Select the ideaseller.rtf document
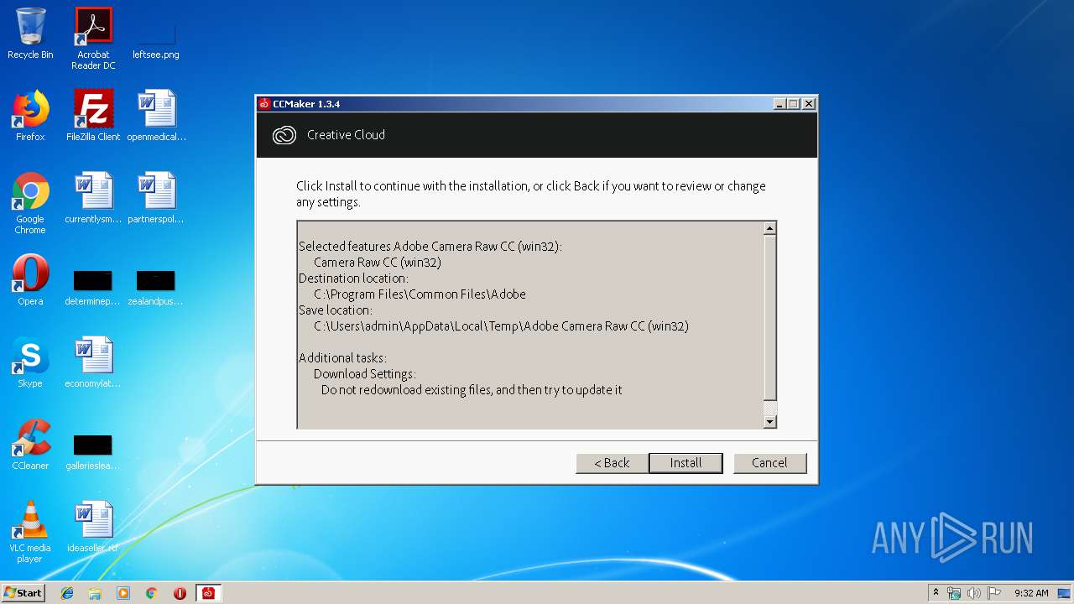This screenshot has width=1074, height=604. pyautogui.click(x=93, y=527)
